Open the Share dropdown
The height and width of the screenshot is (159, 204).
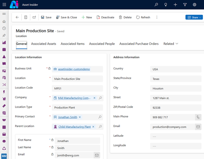(194, 17)
